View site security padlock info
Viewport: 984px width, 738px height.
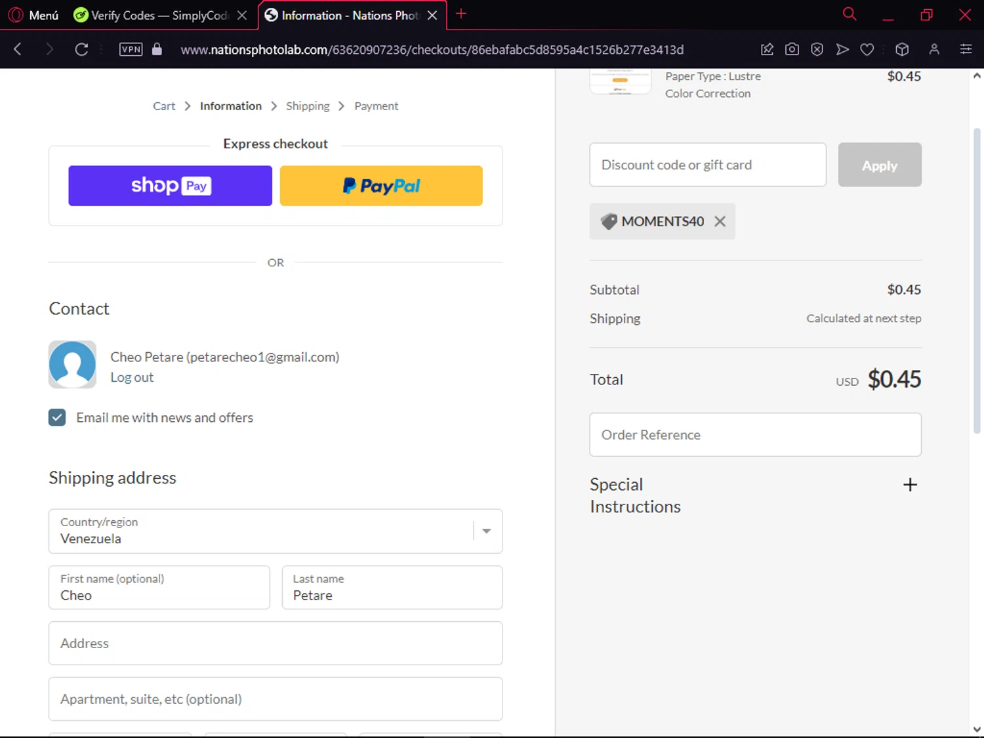coord(157,49)
